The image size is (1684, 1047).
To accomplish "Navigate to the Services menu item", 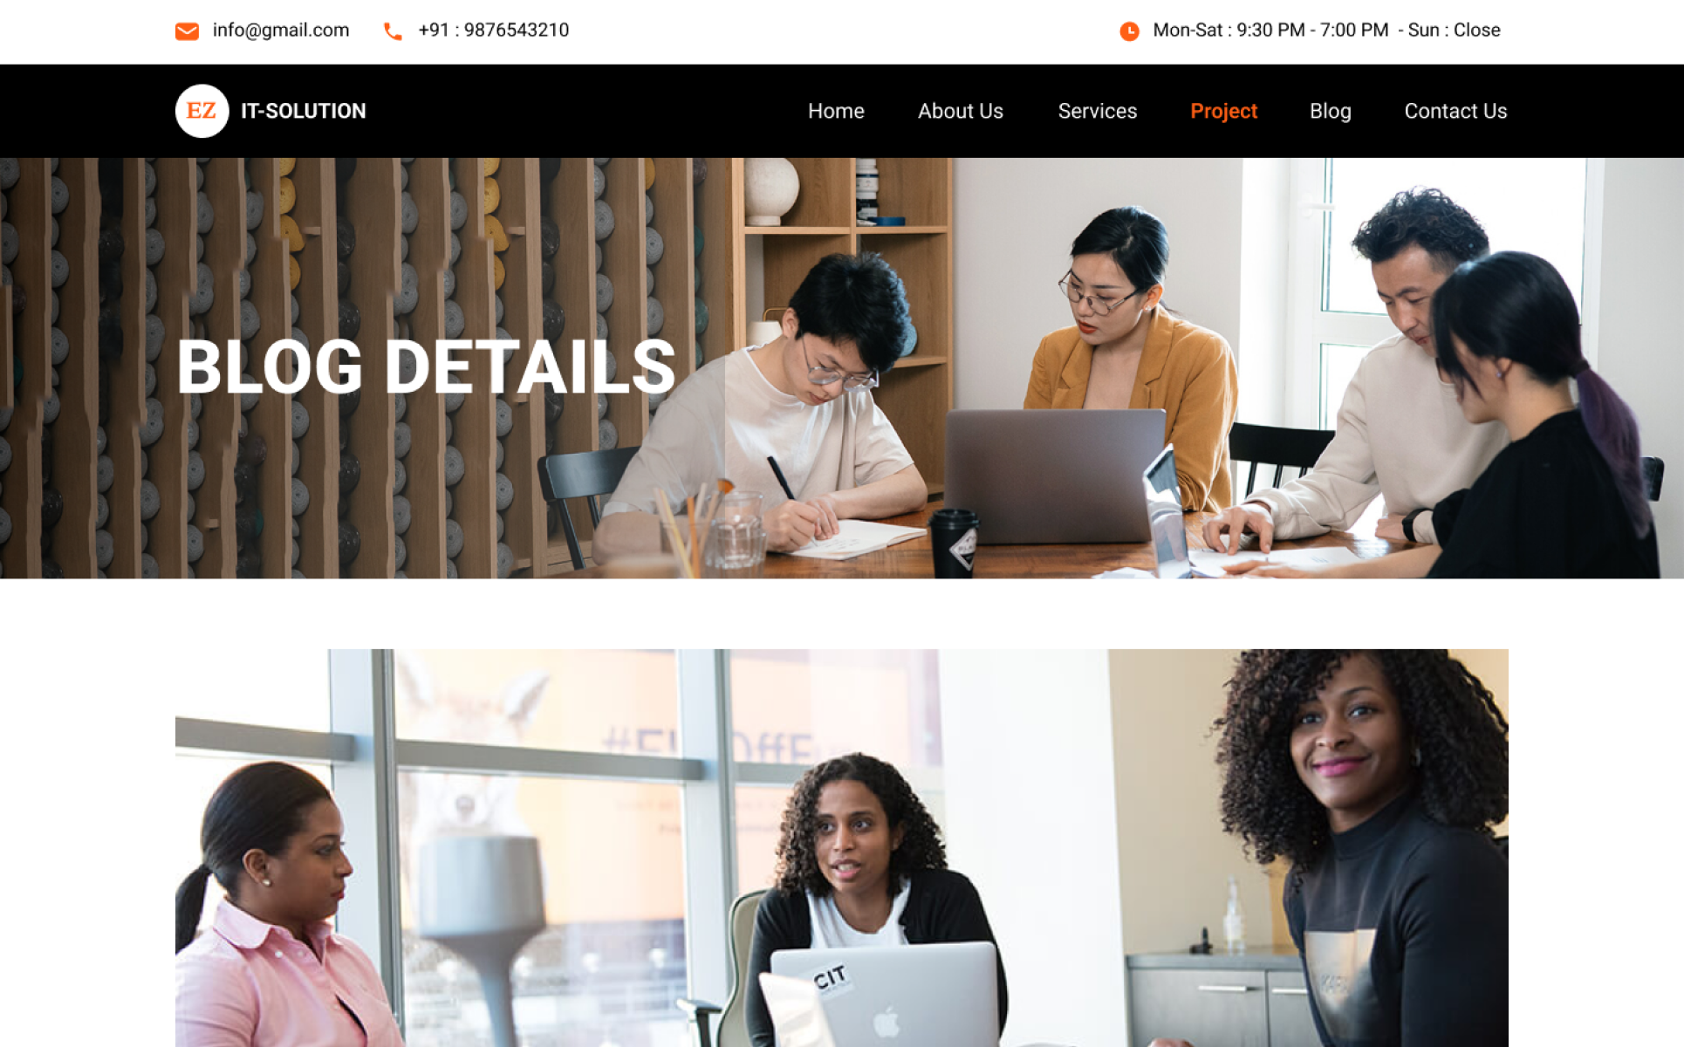I will point(1098,112).
